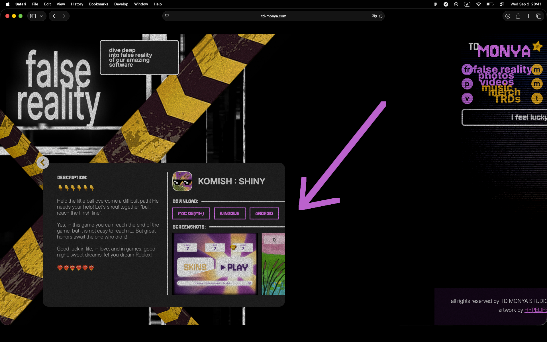This screenshot has width=547, height=342.
Task: Open Control Center in the menu bar
Action: click(502, 4)
